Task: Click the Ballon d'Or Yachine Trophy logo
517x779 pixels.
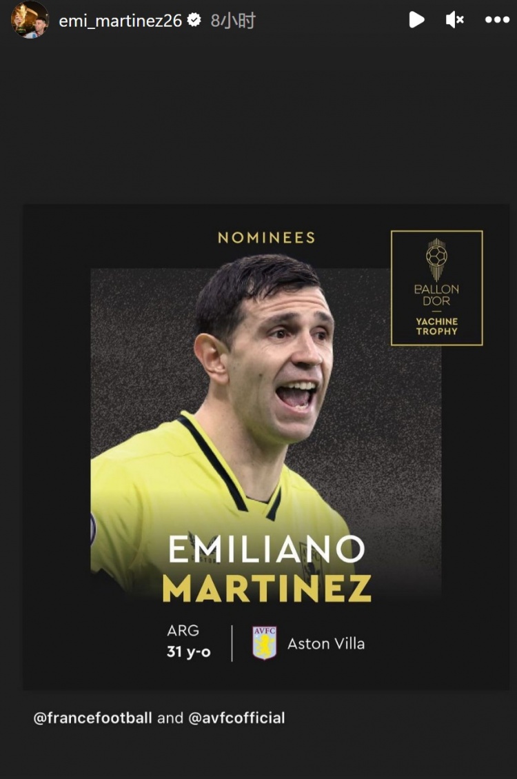Action: coord(436,287)
